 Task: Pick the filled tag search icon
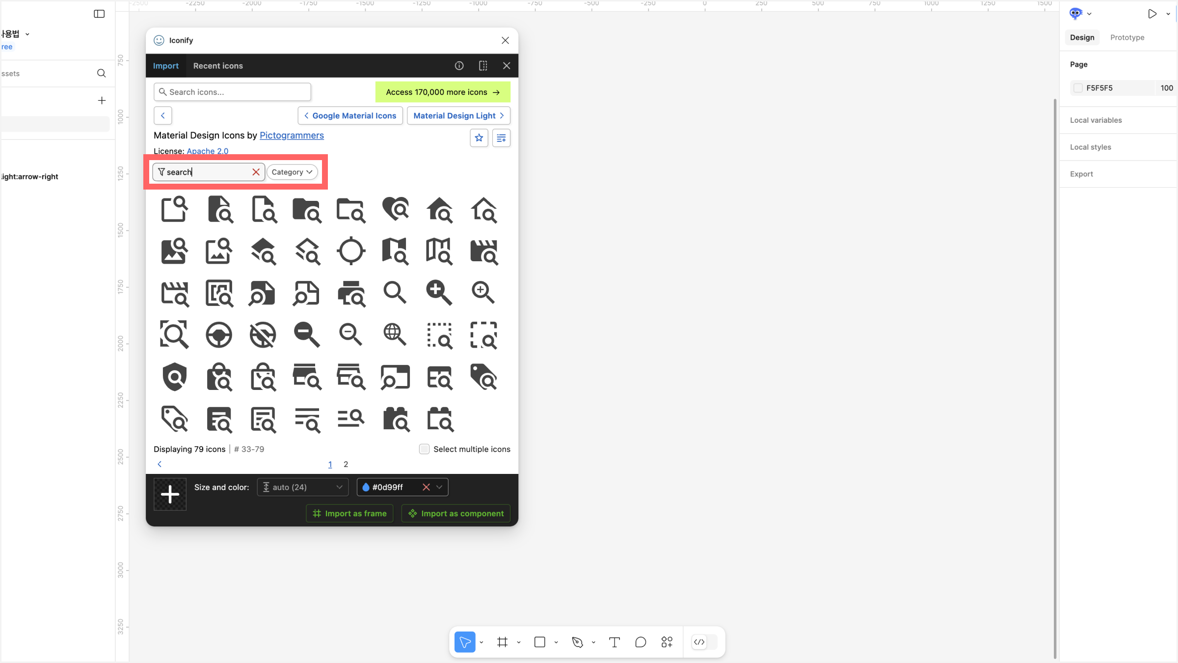(483, 377)
